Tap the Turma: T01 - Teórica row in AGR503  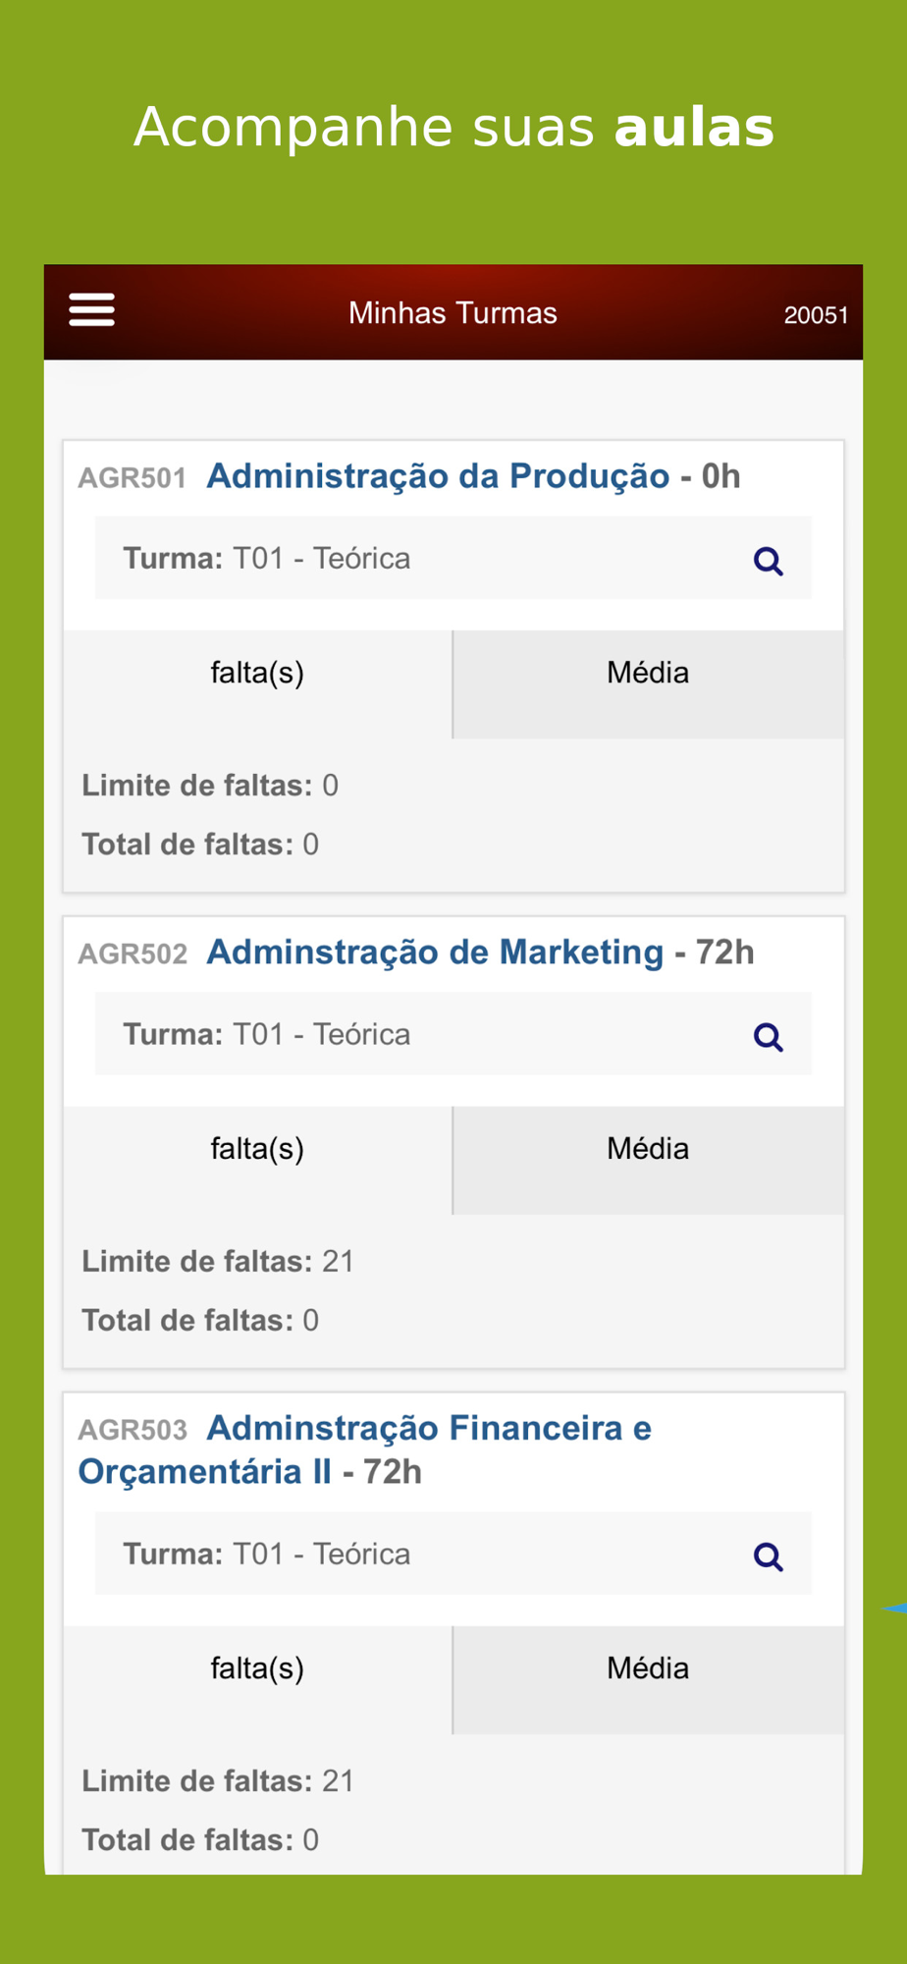(x=453, y=1554)
